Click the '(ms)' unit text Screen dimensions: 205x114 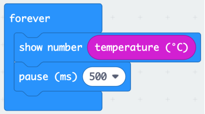pyautogui.click(x=66, y=77)
